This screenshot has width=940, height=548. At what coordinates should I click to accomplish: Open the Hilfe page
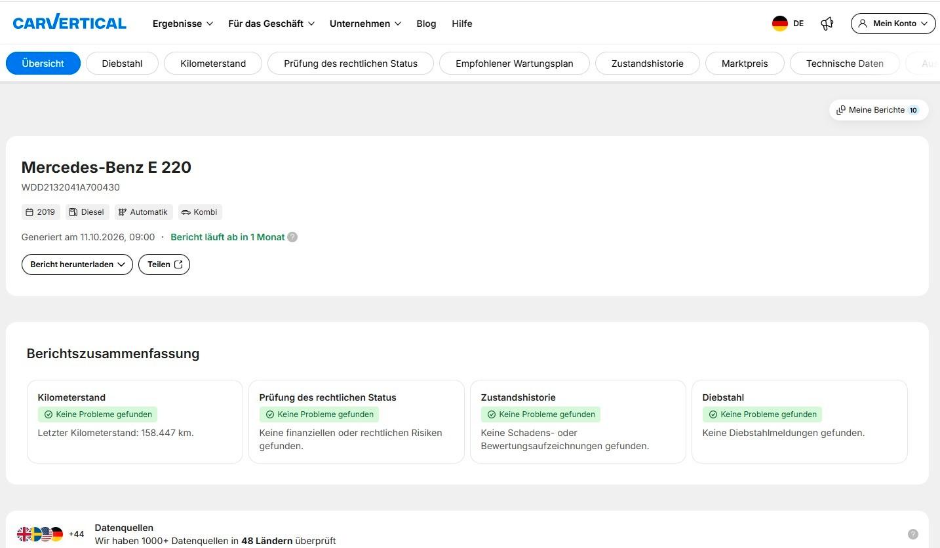(462, 24)
